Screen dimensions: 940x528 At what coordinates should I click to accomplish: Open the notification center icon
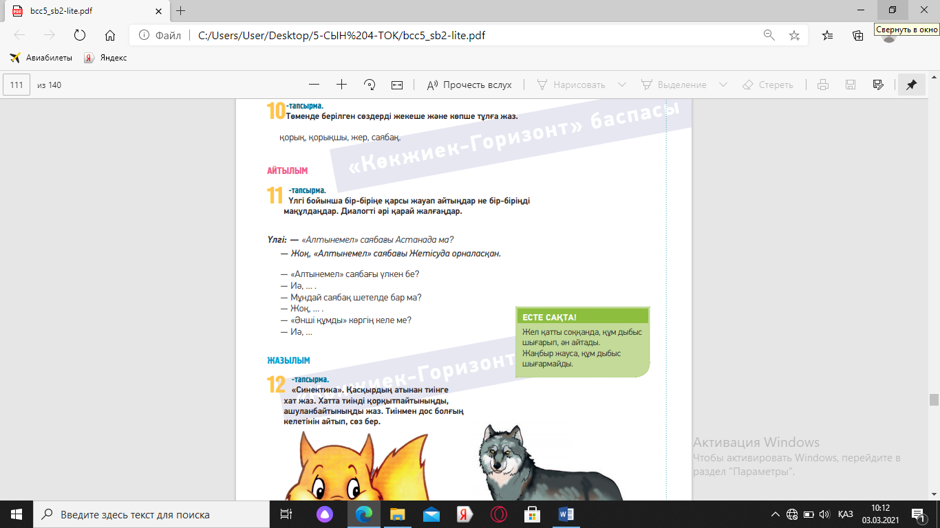click(x=918, y=514)
